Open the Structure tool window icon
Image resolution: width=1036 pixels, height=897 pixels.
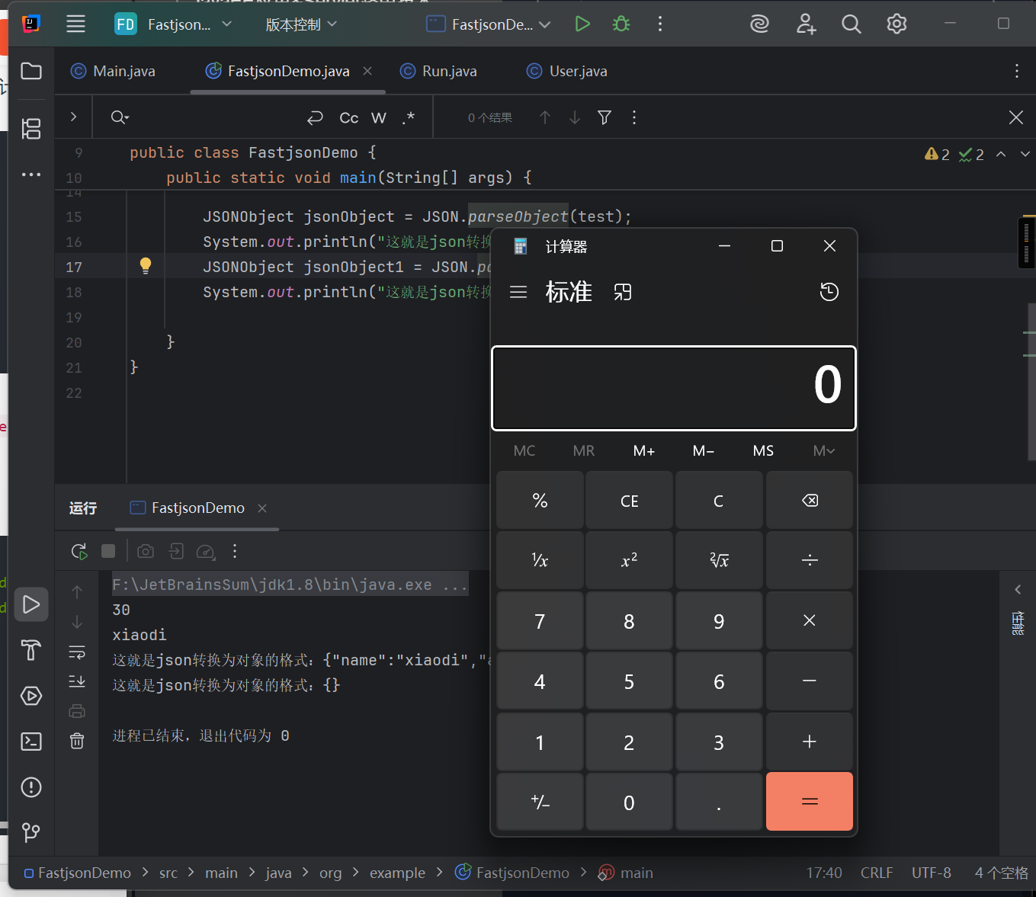point(31,129)
